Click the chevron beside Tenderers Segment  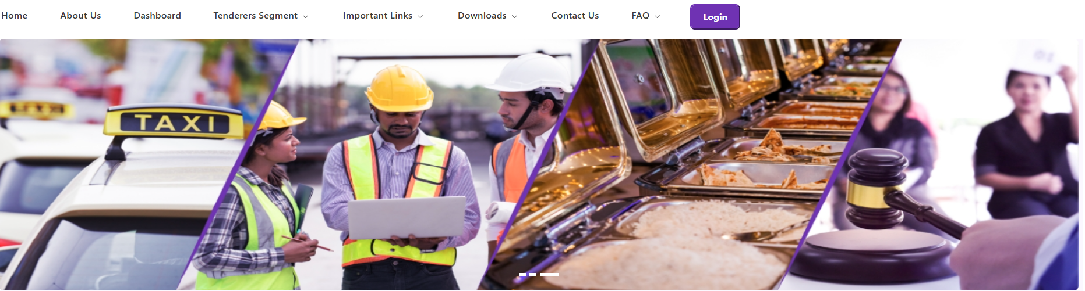coord(305,16)
